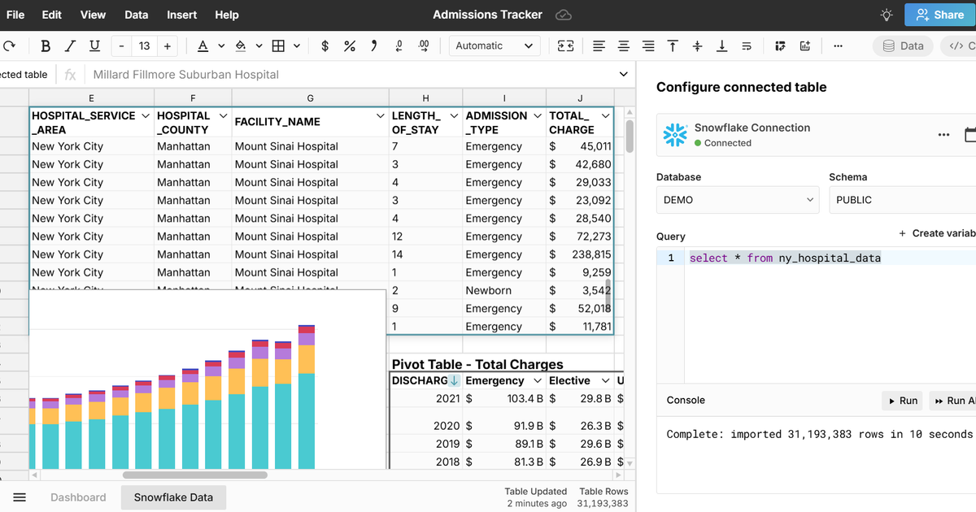976x512 pixels.
Task: Increase font size with plus button
Action: (x=167, y=46)
